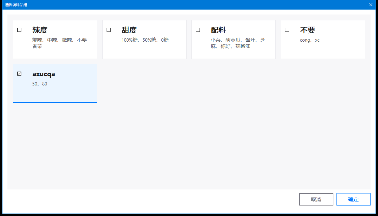
Task: Check the 不要 checkbox
Action: click(287, 30)
